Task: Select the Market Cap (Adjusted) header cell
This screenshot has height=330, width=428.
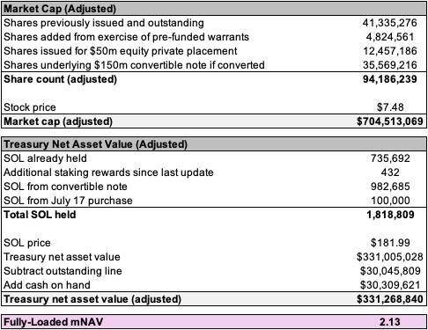Action: pos(214,9)
